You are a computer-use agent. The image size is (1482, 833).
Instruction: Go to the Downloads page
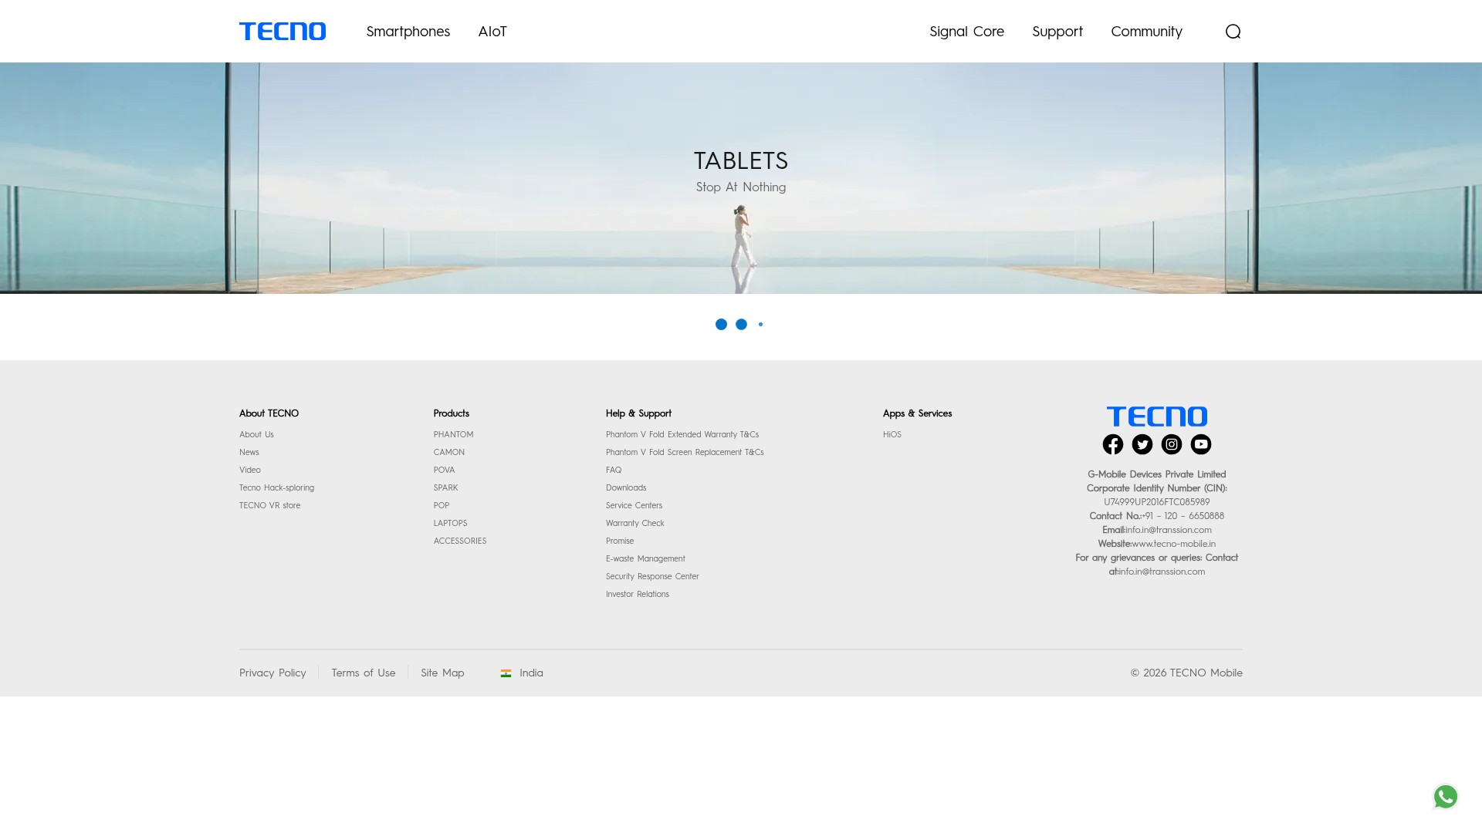pos(626,488)
